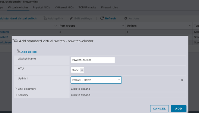The image size is (199, 113).
Task: Expand the Security section
Action: click(x=16, y=95)
